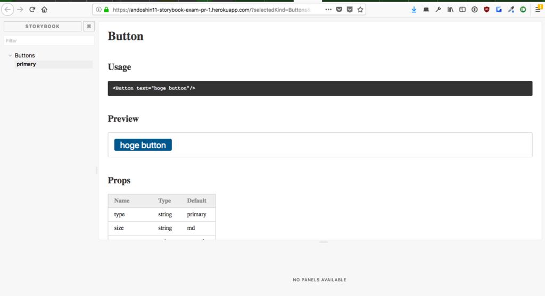Viewport: 545px width, 296px height.
Task: Click the Props section heading
Action: [x=119, y=181]
